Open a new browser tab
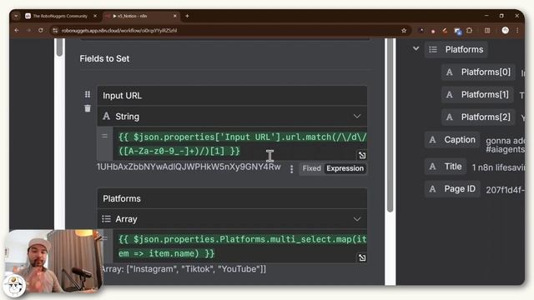Image resolution: width=534 pixels, height=300 pixels. click(x=187, y=16)
